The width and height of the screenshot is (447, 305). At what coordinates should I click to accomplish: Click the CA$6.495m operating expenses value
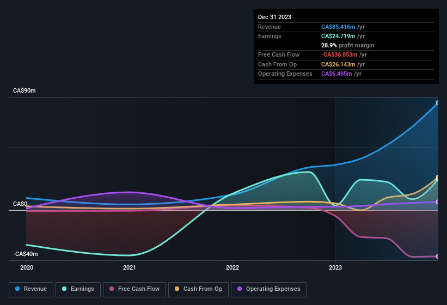click(x=336, y=74)
